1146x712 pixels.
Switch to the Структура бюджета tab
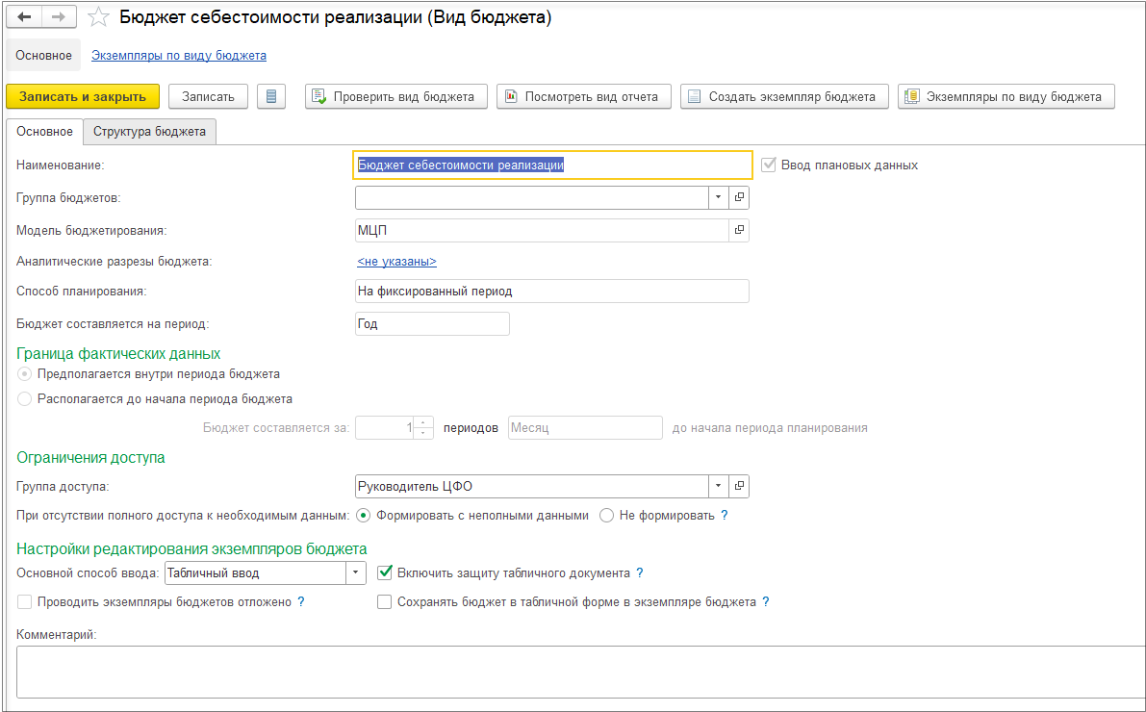(149, 132)
